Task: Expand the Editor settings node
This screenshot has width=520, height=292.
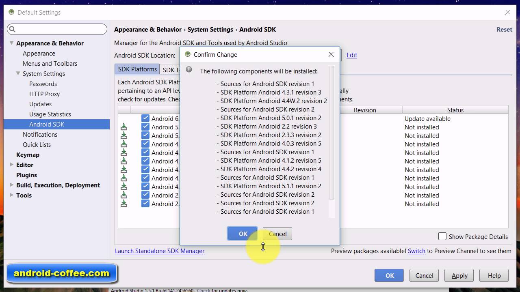Action: click(x=11, y=165)
